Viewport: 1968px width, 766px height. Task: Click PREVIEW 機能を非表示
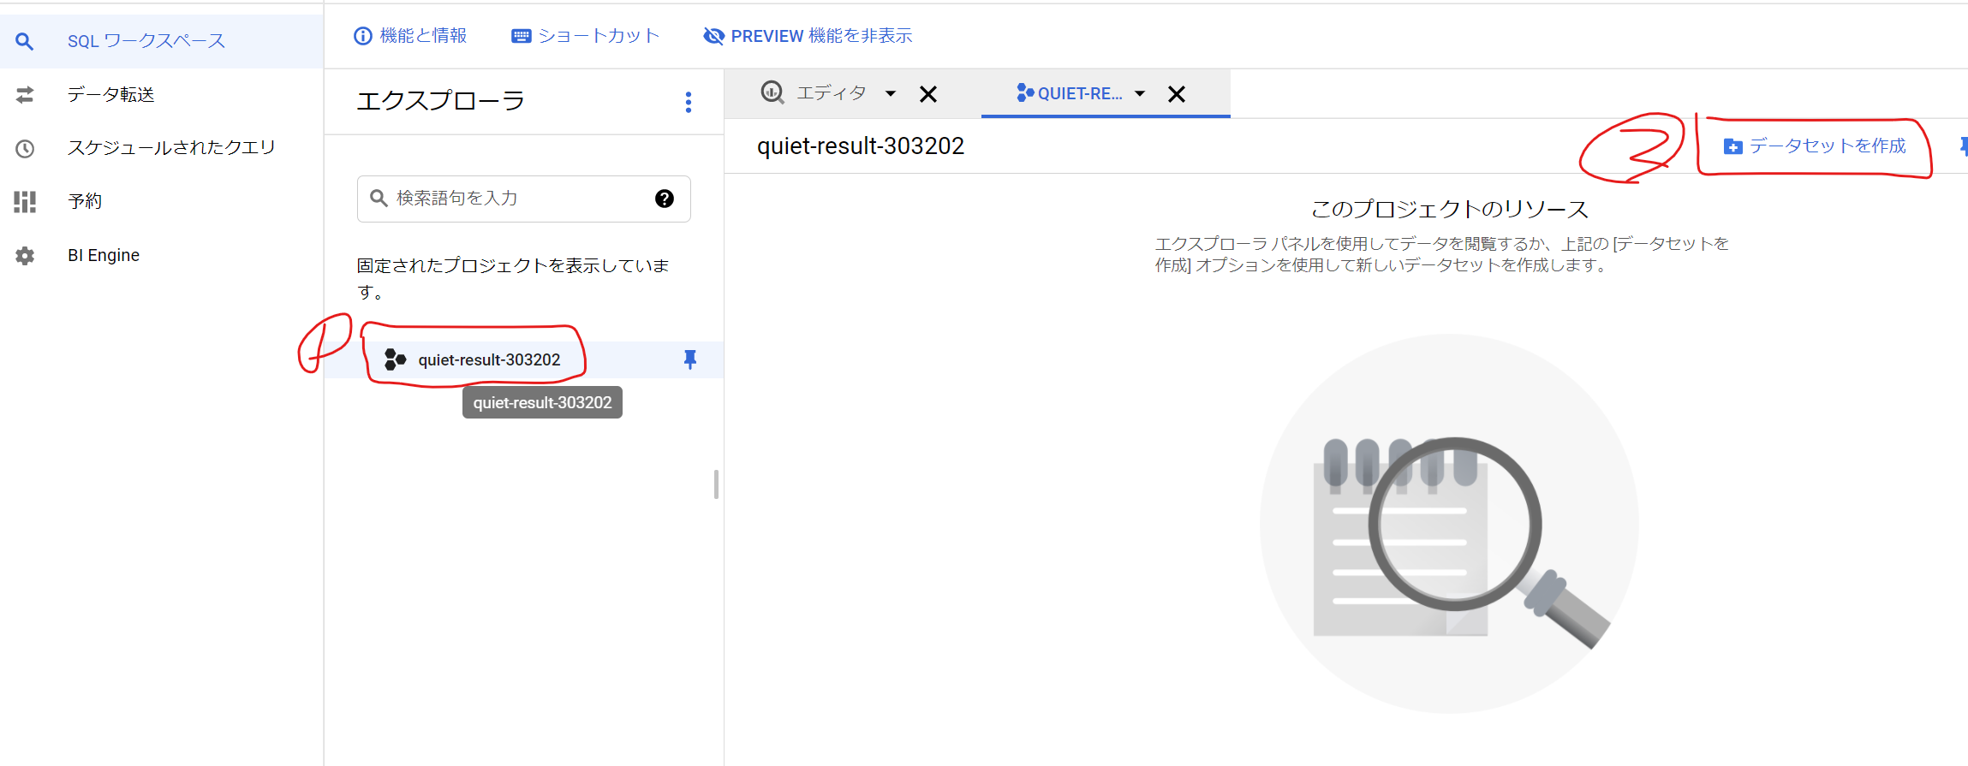point(808,36)
